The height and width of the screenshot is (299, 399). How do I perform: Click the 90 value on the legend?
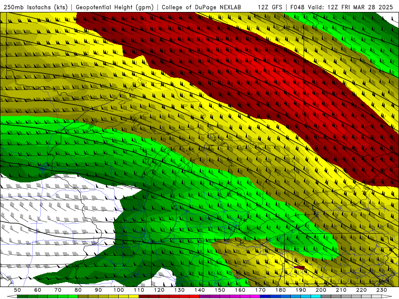98,290
